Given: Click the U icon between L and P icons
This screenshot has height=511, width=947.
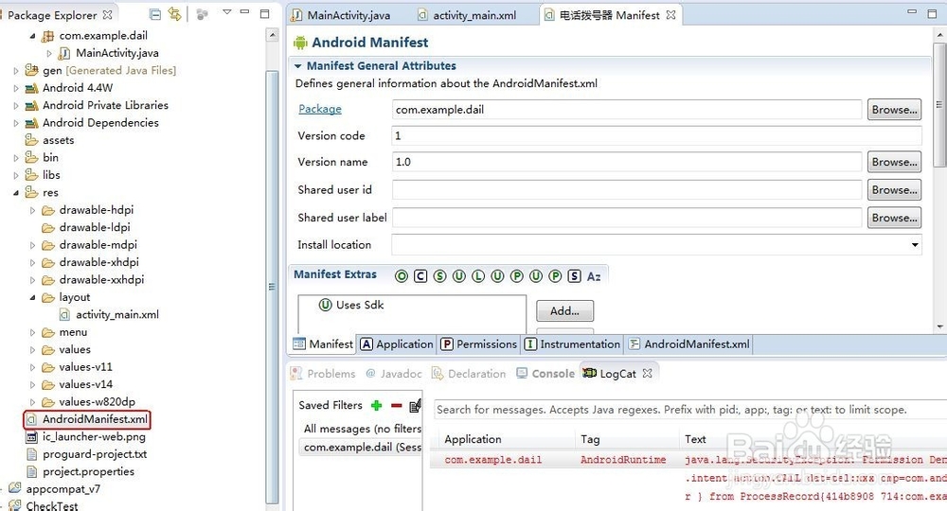Looking at the screenshot, I should pyautogui.click(x=497, y=276).
